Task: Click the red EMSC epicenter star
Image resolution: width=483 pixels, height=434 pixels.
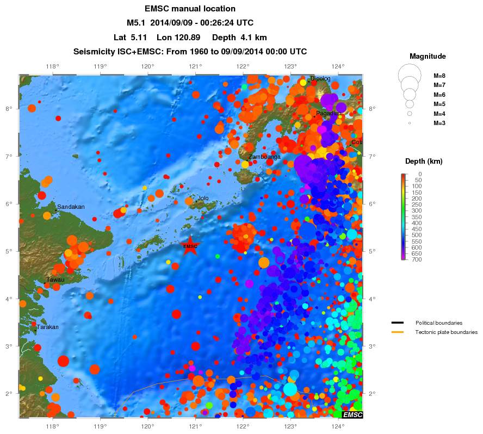Action: pyautogui.click(x=190, y=246)
